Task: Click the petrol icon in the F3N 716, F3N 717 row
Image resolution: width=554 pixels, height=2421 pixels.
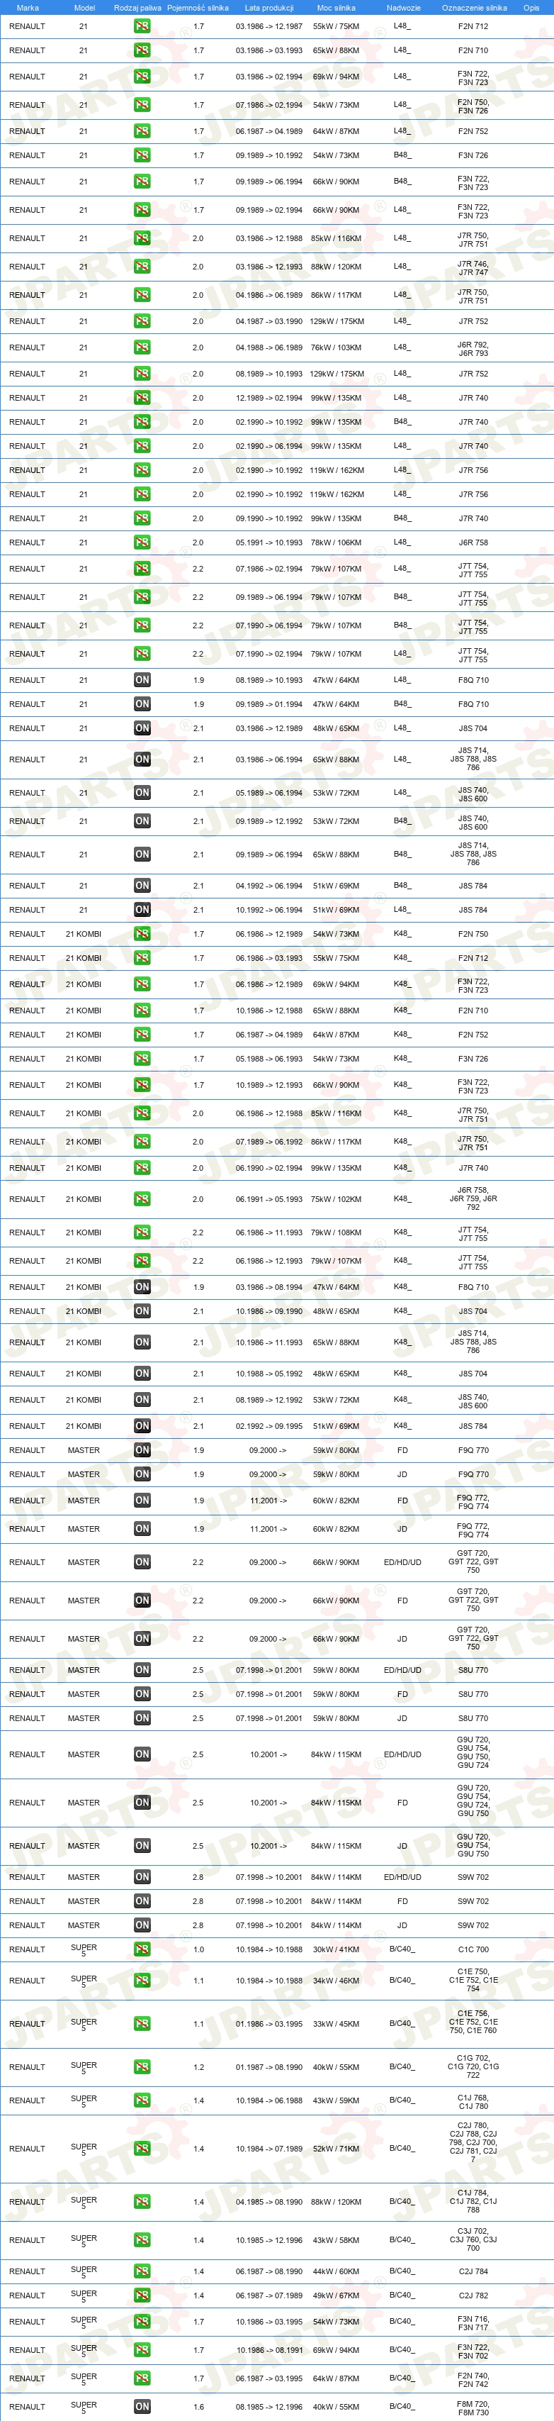Action: (142, 2322)
